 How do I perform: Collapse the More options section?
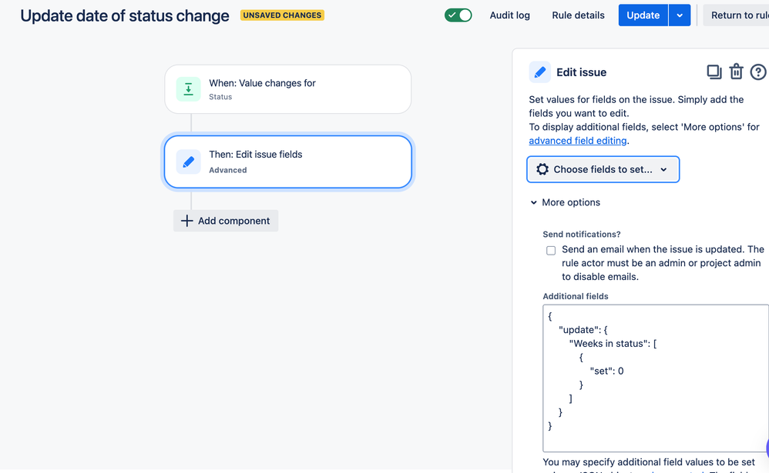pyautogui.click(x=565, y=202)
